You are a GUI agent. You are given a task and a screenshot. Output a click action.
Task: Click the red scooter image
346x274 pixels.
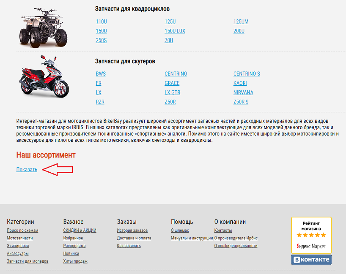click(44, 77)
